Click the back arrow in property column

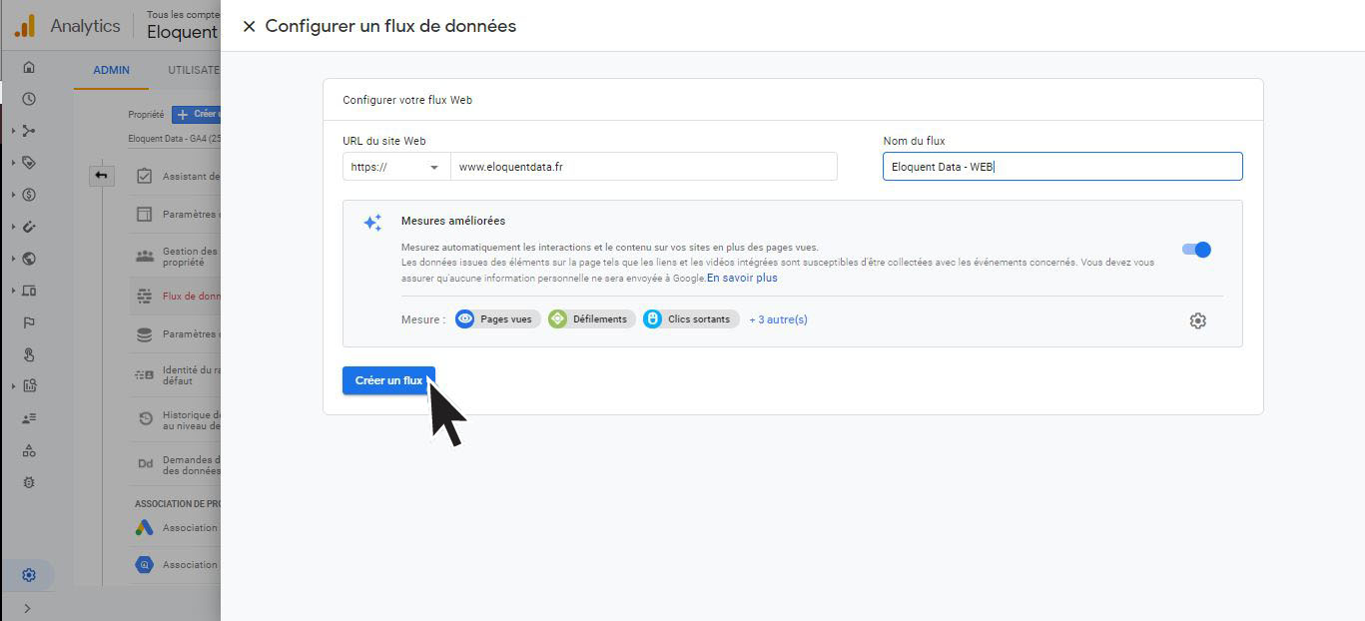pyautogui.click(x=101, y=176)
